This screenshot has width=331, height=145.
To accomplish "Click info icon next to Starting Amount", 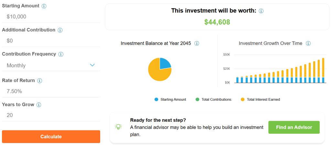I will (x=44, y=6).
